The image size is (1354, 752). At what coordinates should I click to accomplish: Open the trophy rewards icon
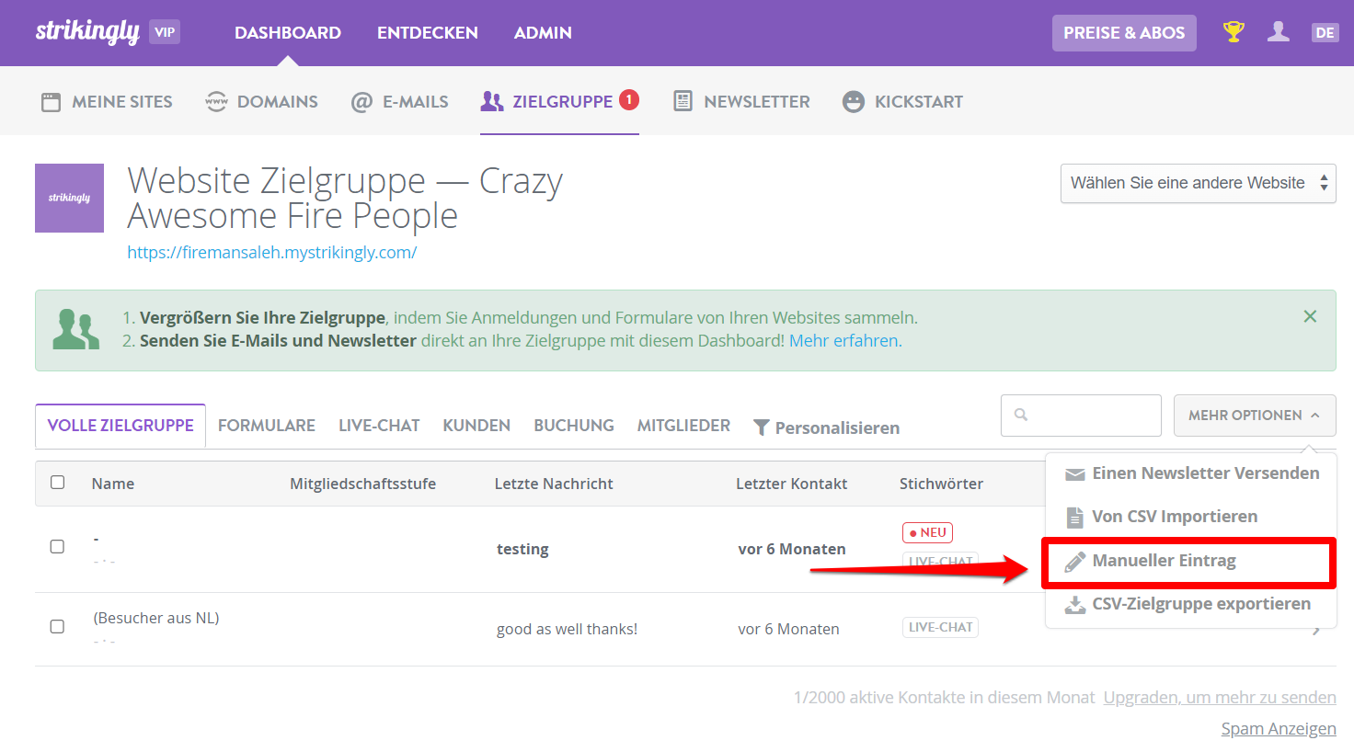coord(1234,32)
